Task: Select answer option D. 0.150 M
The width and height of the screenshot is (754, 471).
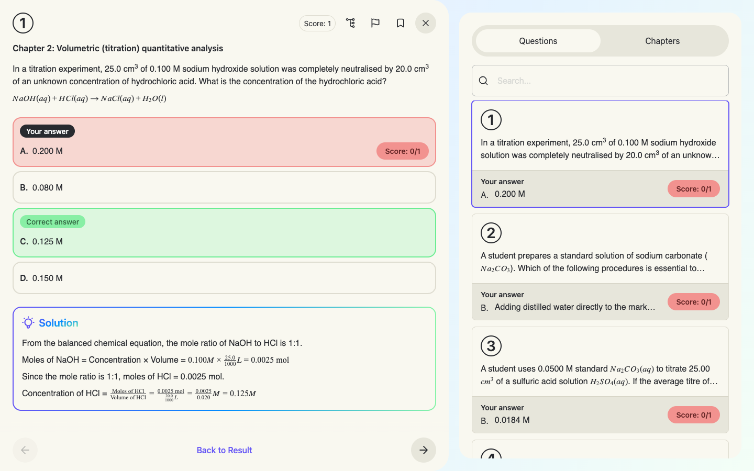Action: [x=224, y=278]
